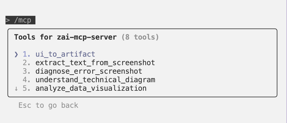Click the word "Esc" in the footer

pos(25,106)
